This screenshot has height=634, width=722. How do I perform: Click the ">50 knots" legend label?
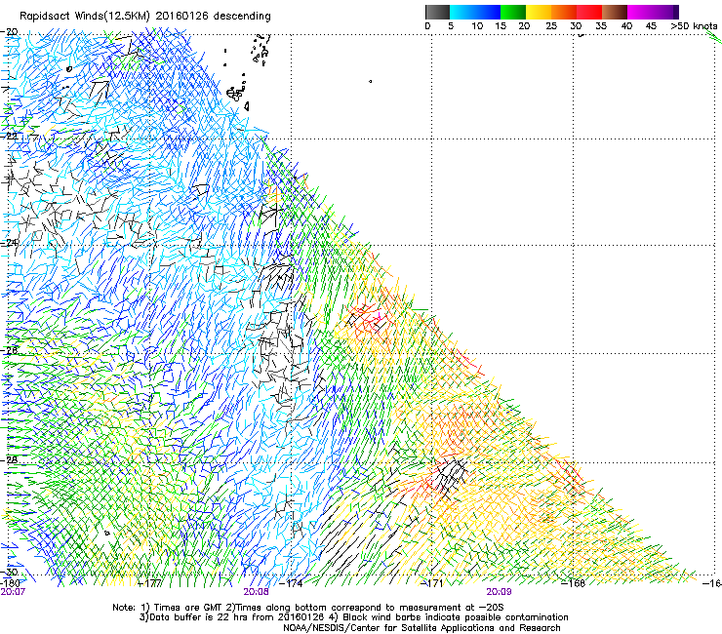coord(694,26)
